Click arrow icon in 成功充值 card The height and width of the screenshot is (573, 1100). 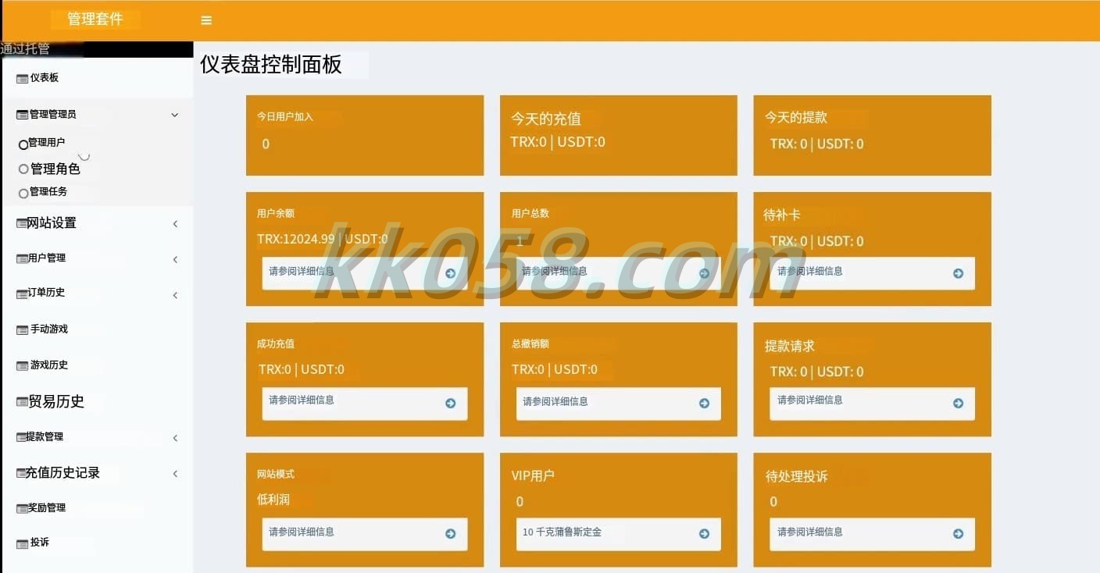coord(451,403)
